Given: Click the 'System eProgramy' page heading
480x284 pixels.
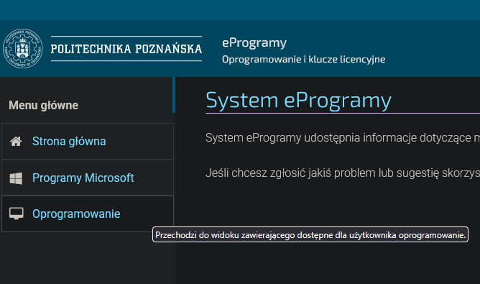Looking at the screenshot, I should [298, 100].
